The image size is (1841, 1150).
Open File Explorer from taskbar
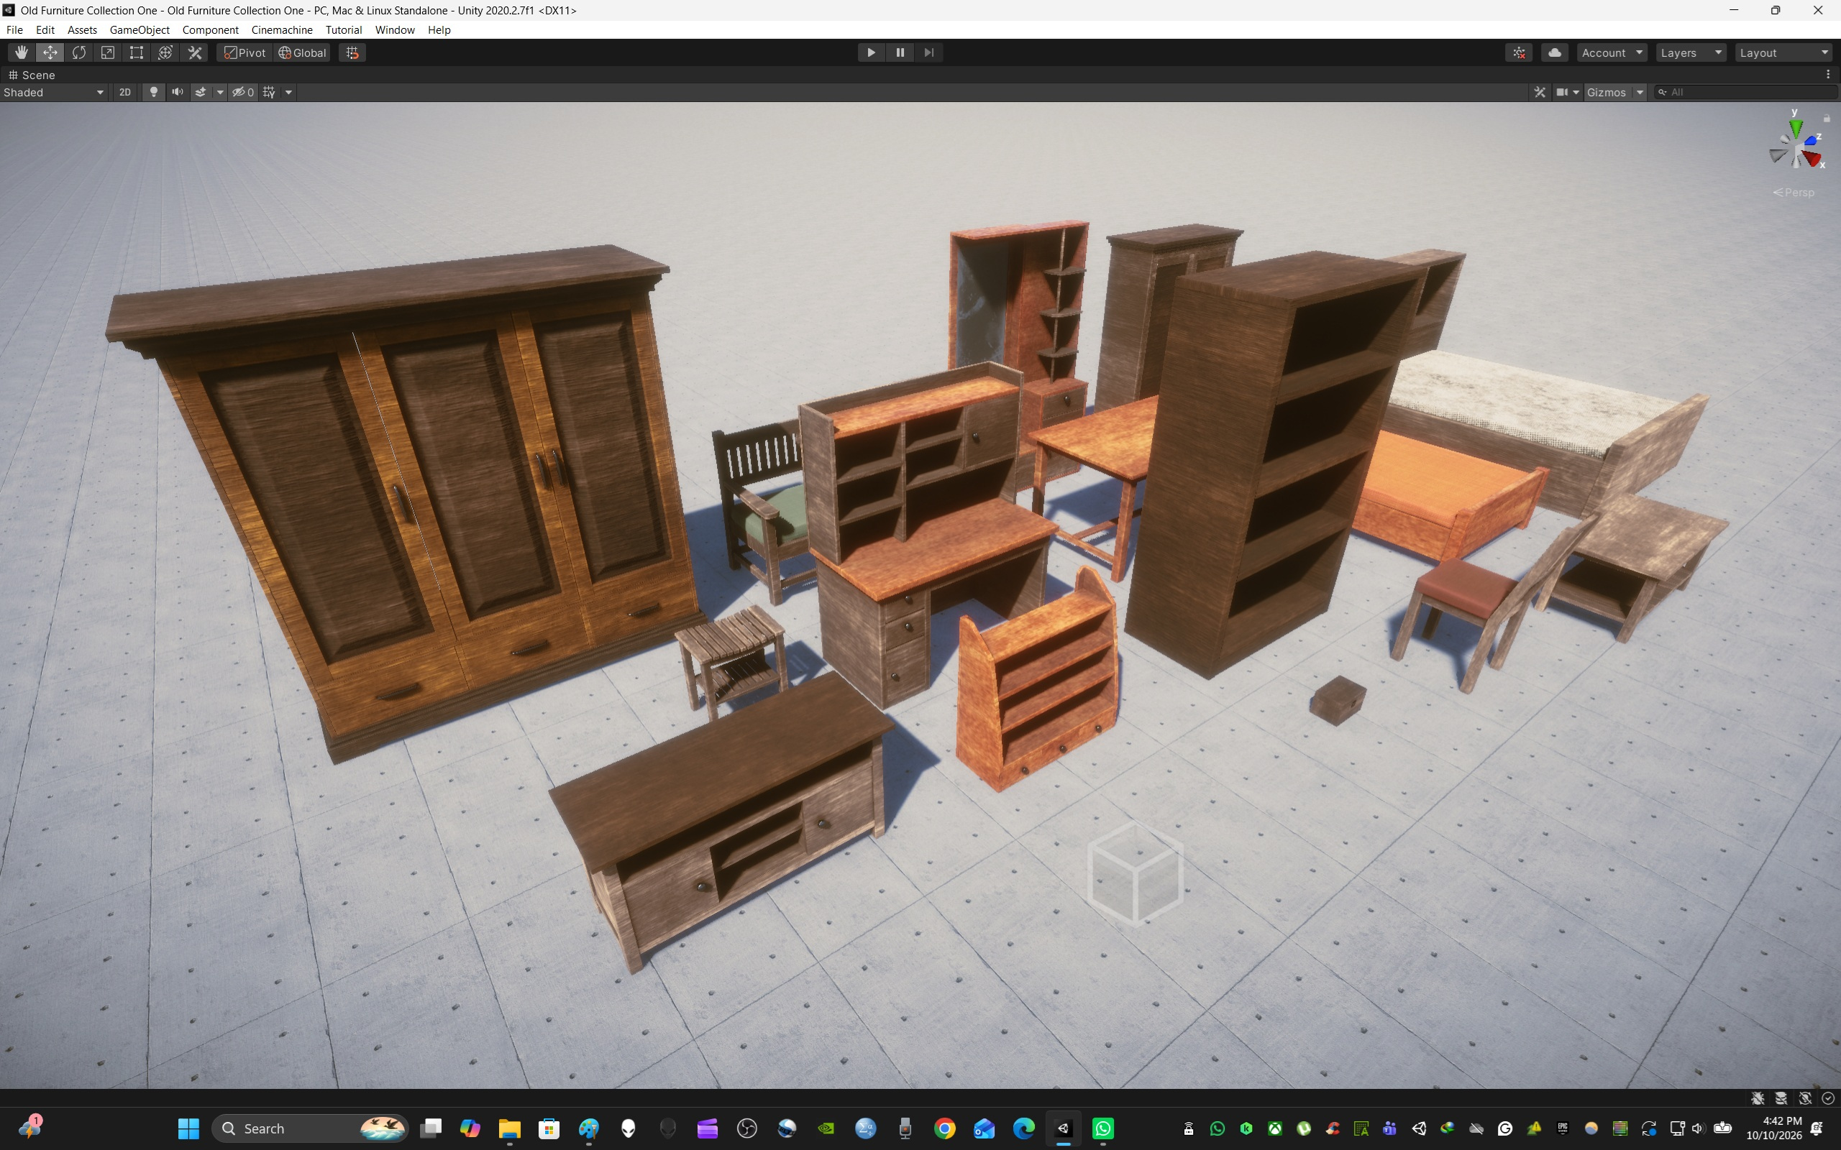509,1128
